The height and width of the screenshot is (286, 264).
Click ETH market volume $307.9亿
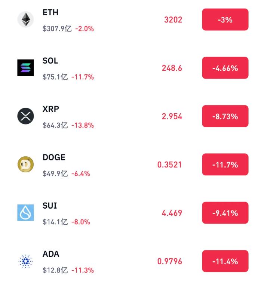57,28
